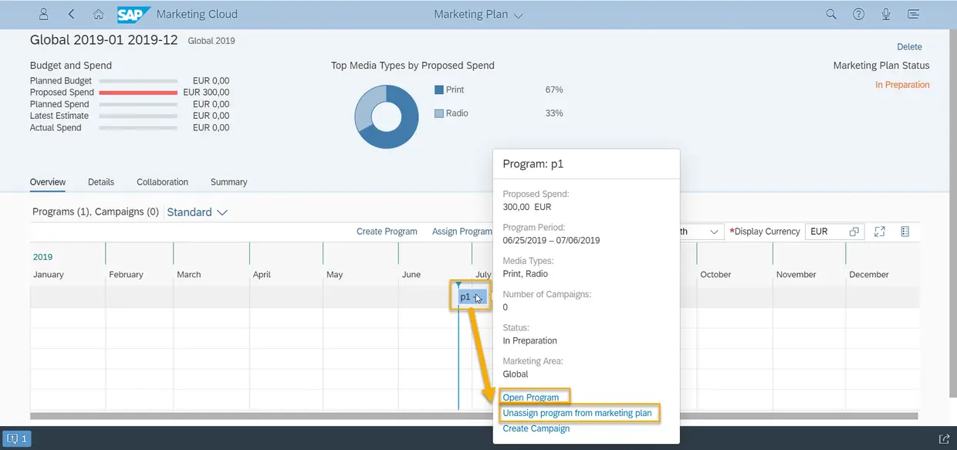This screenshot has width=957, height=450.
Task: Click the horizontal scrollbar below calendar
Action: [475, 416]
